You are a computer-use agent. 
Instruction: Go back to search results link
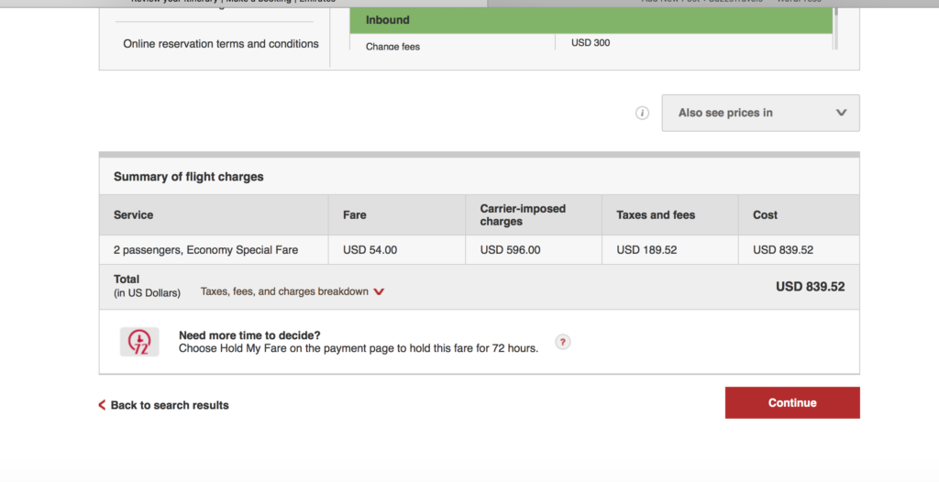[170, 405]
